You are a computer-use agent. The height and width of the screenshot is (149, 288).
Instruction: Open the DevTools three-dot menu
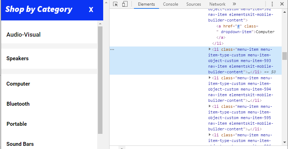coord(272,4)
